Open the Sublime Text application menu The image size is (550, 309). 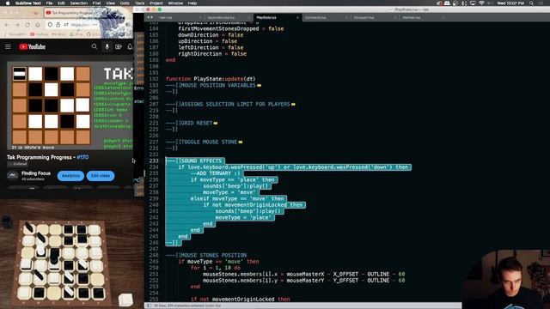pos(28,3)
